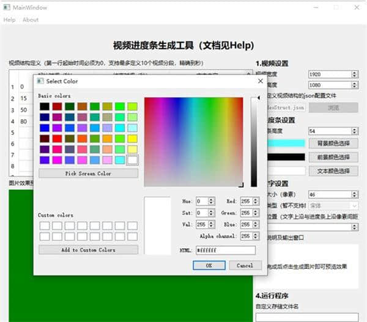Screen dimensions: 367x322
Task: Click the Alpha channel spinbox
Action: [x=244, y=236]
